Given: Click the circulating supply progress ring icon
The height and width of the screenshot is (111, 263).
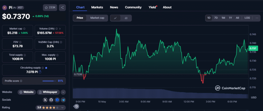Looking at the screenshot, I should coord(40,72).
